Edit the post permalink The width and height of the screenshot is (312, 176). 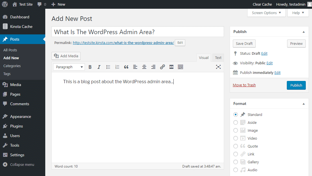[180, 43]
